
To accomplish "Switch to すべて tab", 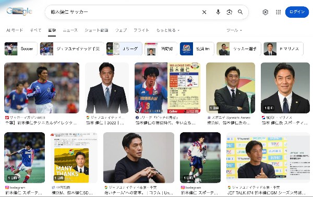I will pyautogui.click(x=35, y=30).
